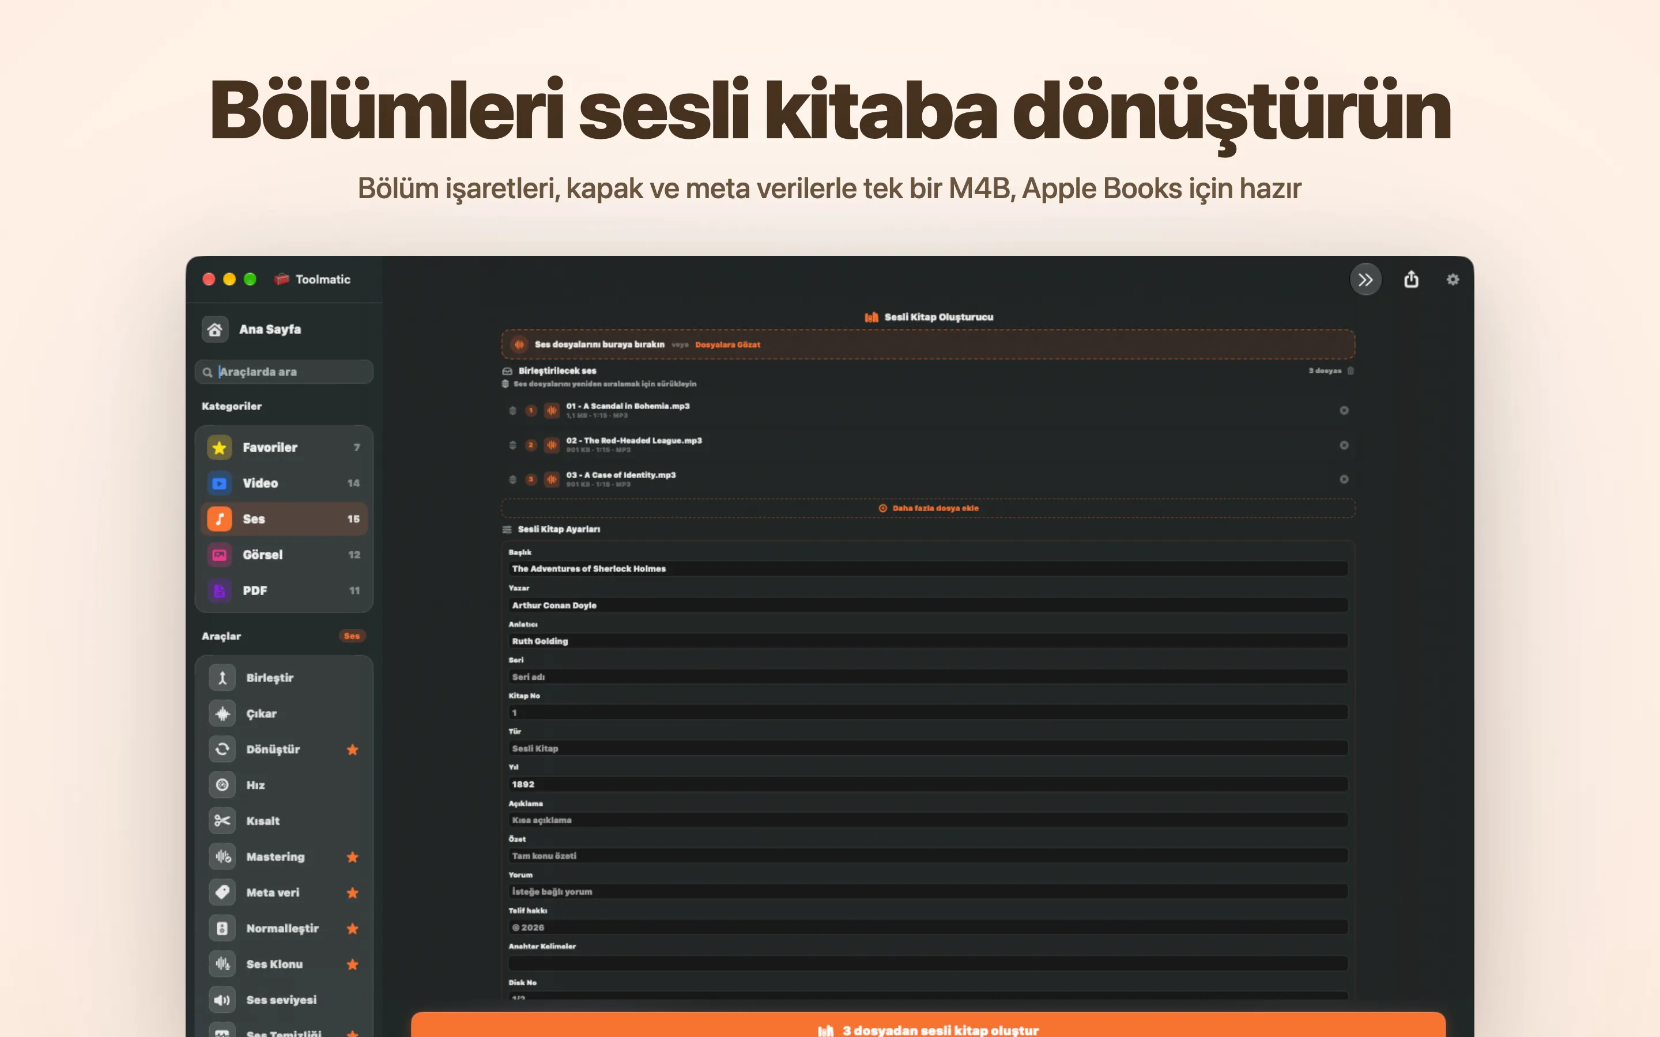Click the Yıl field showing 1892
This screenshot has width=1660, height=1037.
coord(928,784)
